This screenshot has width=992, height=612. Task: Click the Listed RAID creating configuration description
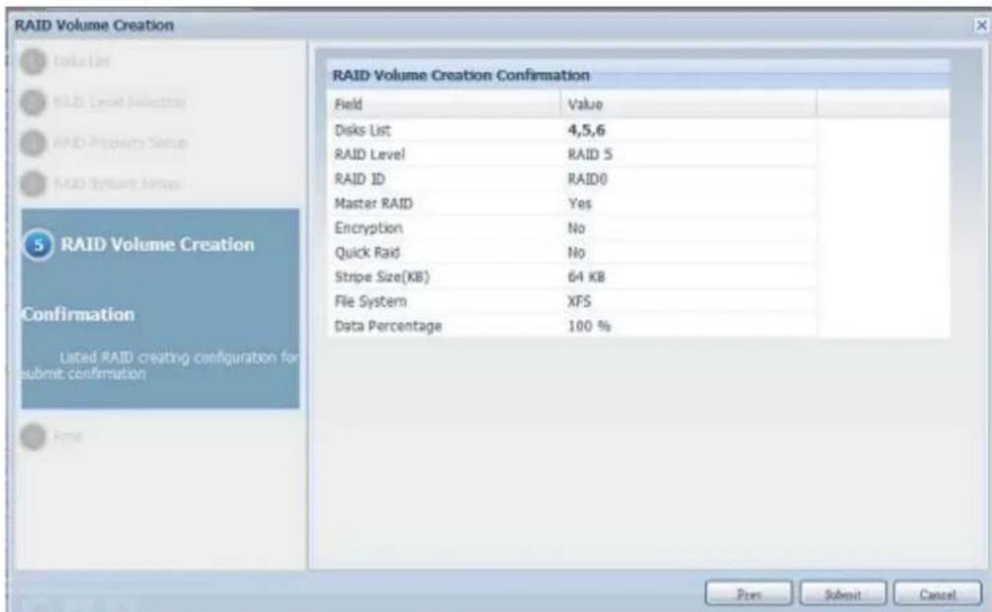tap(160, 365)
